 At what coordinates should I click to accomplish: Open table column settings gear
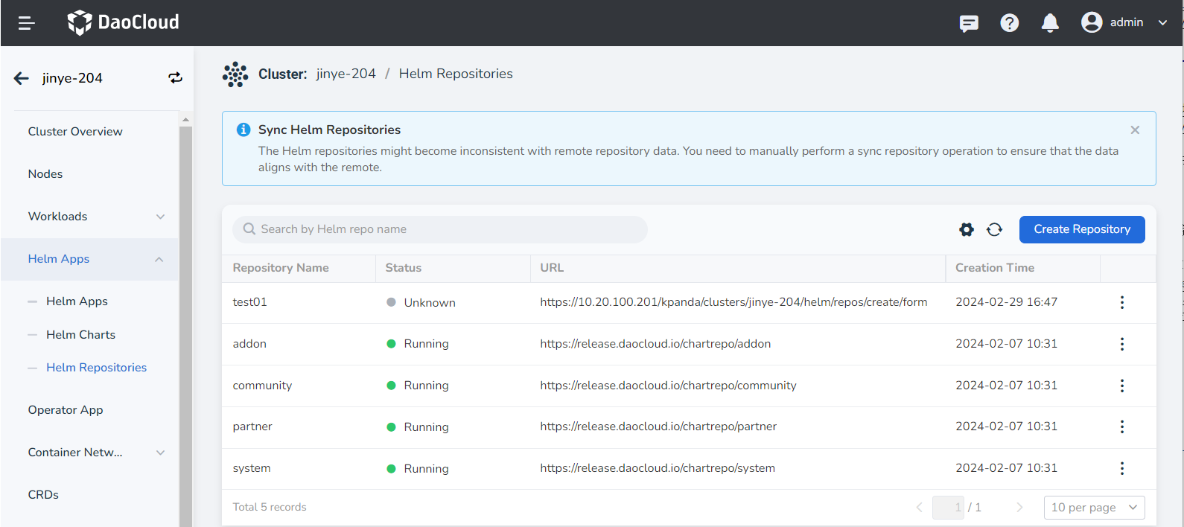967,229
